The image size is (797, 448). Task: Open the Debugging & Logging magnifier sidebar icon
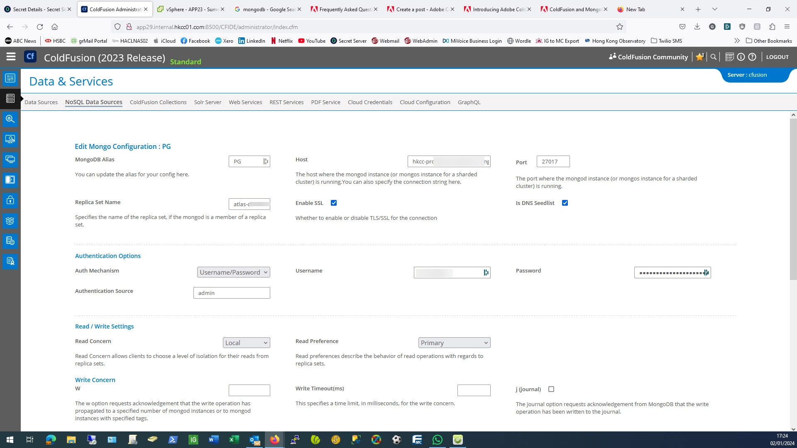pos(10,119)
